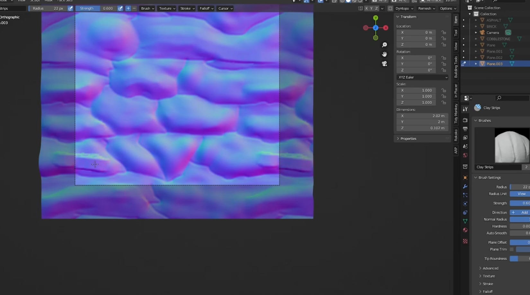Screen dimensions: 530x295
Task: Open the Material properties tab
Action: click(465, 230)
